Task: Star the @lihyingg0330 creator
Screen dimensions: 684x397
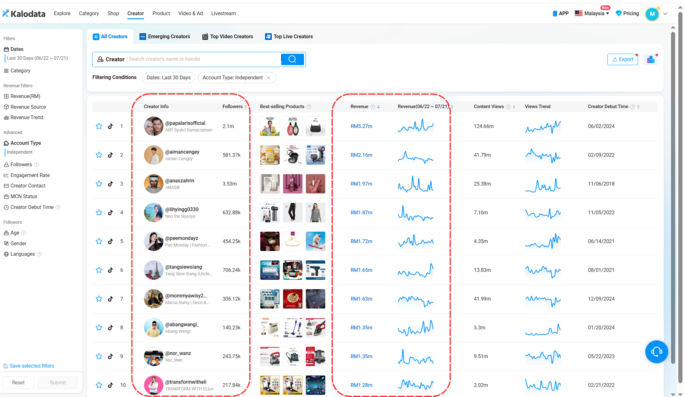Action: point(99,212)
